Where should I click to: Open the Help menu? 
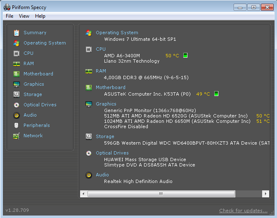[x=40, y=16]
